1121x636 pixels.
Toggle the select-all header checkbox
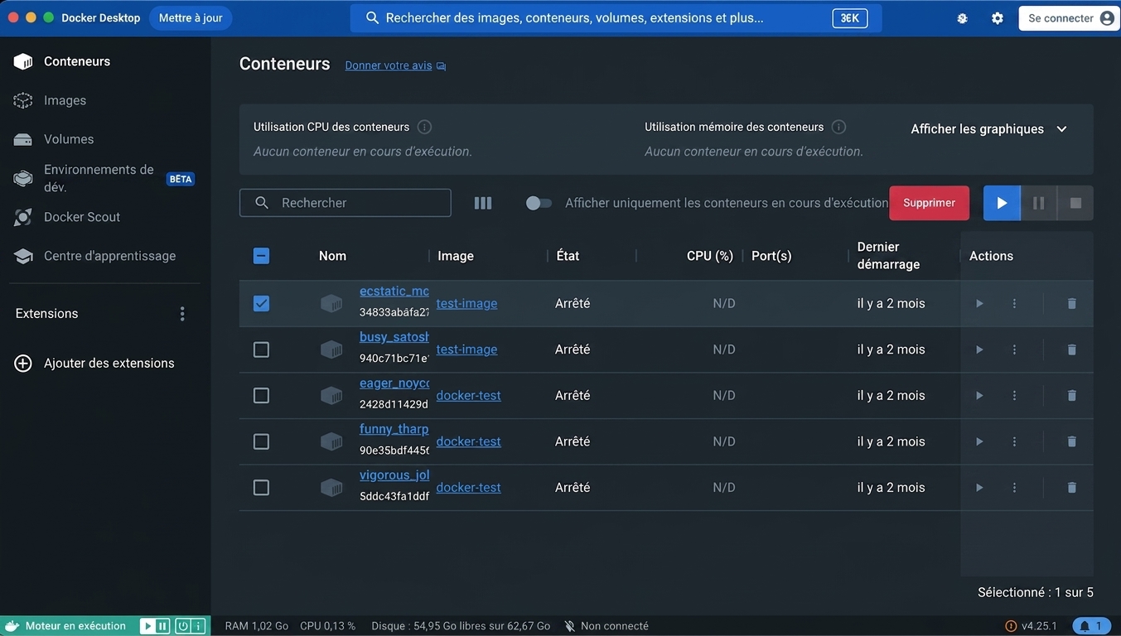pyautogui.click(x=261, y=256)
